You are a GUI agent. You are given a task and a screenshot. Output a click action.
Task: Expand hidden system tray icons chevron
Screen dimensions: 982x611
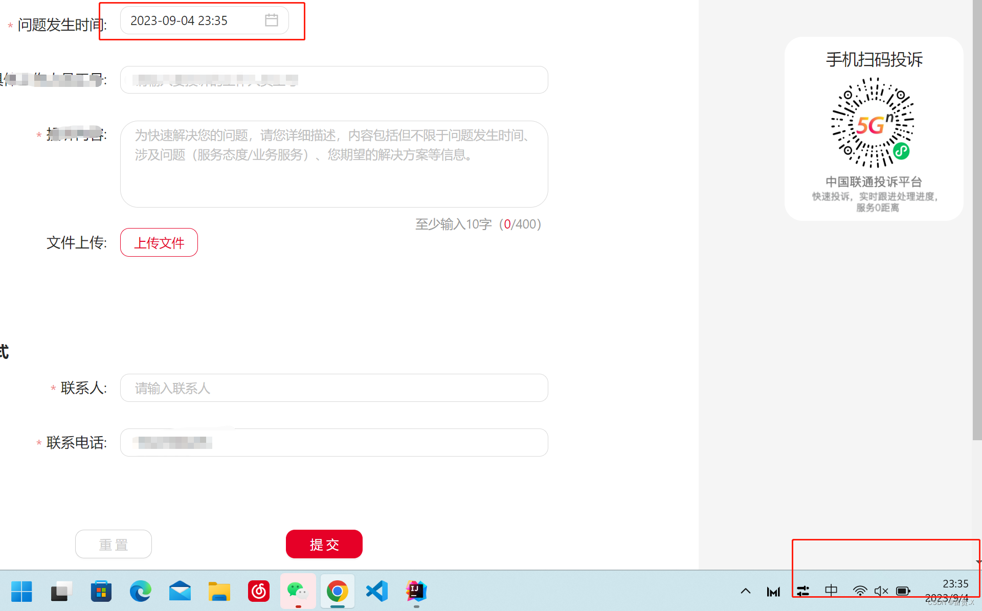coord(746,591)
